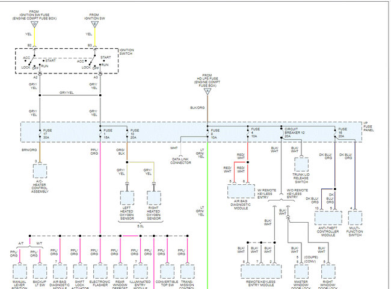Click the triangle connector marked E
Screen dimensions: 391x289
[94, 24]
